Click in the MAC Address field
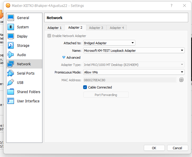 (x=129, y=80)
